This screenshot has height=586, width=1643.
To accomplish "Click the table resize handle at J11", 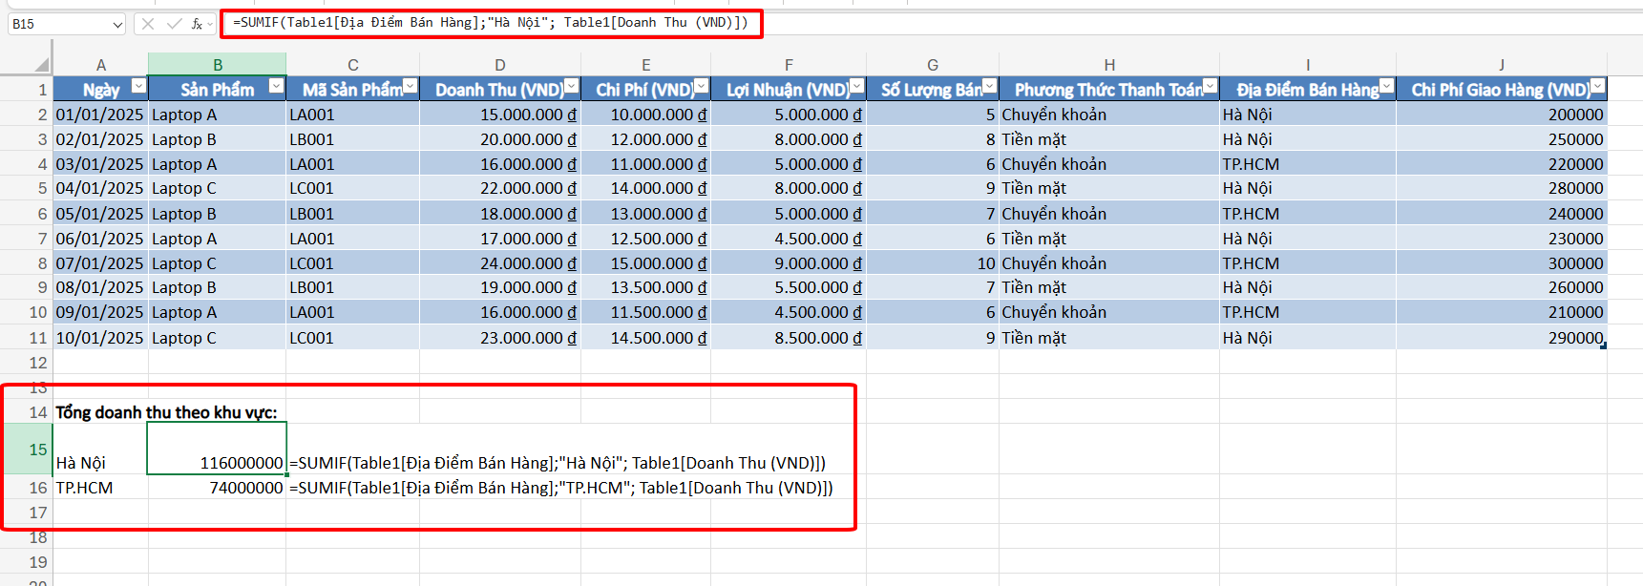I will point(1603,345).
